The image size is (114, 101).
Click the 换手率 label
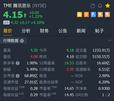coord(9,63)
